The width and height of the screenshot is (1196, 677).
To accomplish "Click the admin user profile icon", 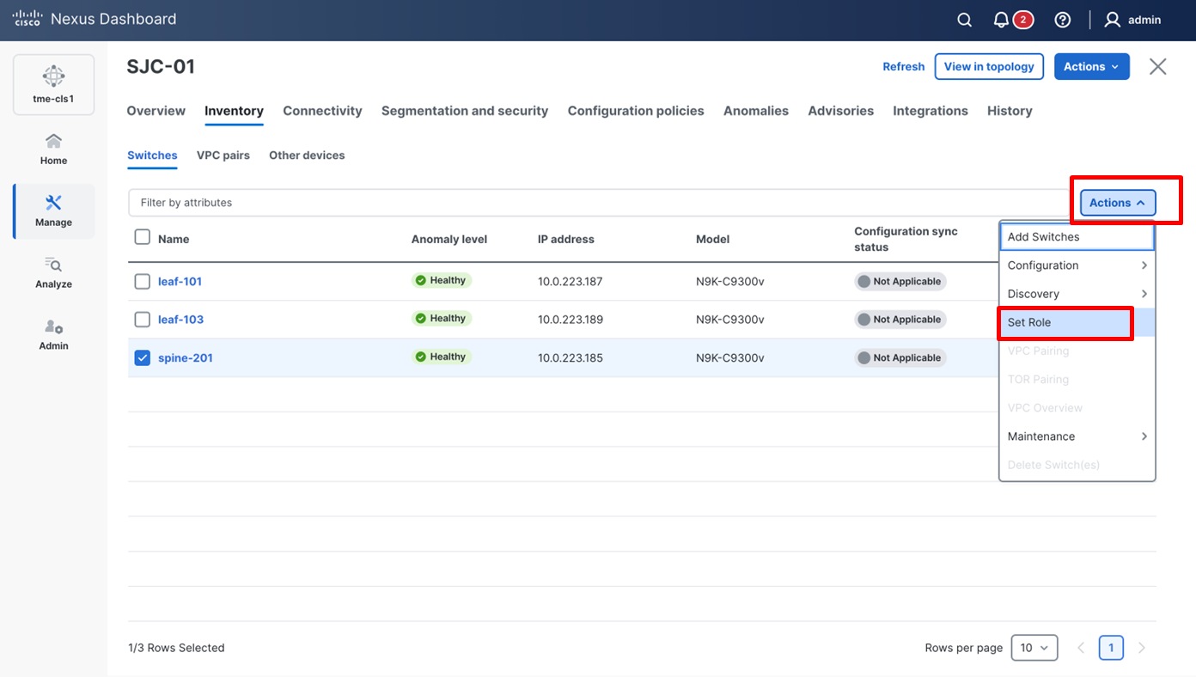I will click(x=1113, y=20).
